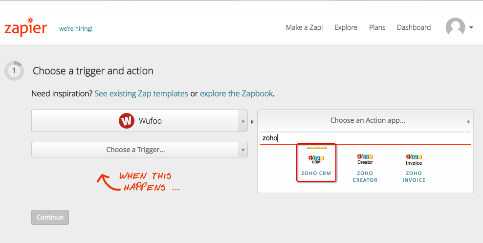Click the arrow between trigger and action
The height and width of the screenshot is (243, 483).
(x=252, y=122)
